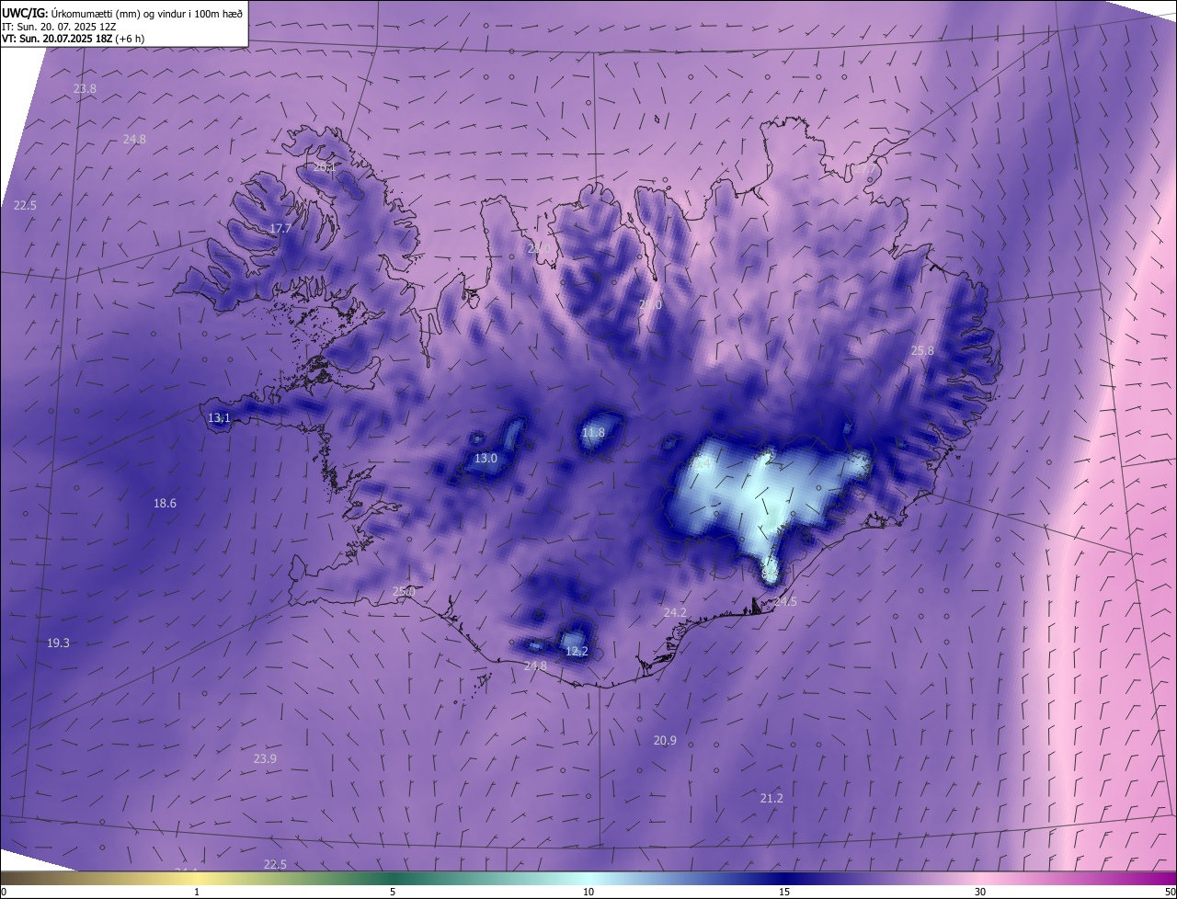Click the 13.0 value on the map

486,458
